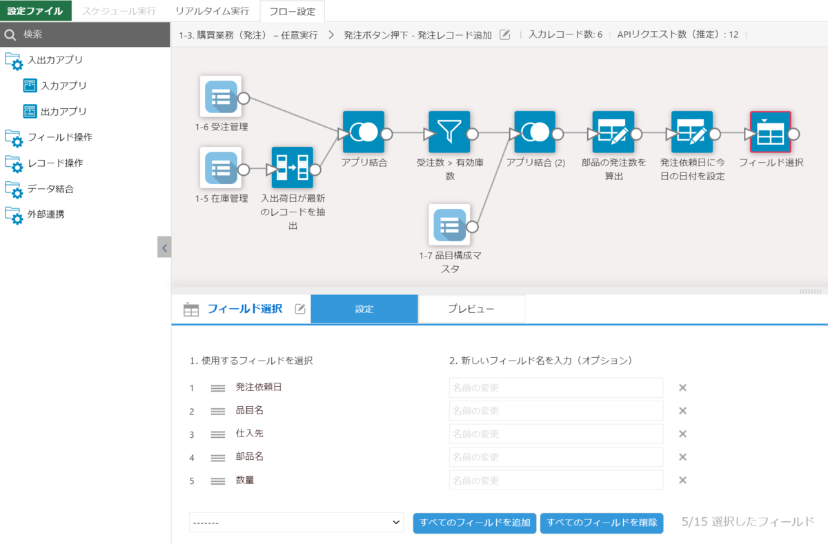
Task: Click rename field for 発注依頼日
Action: click(556, 387)
